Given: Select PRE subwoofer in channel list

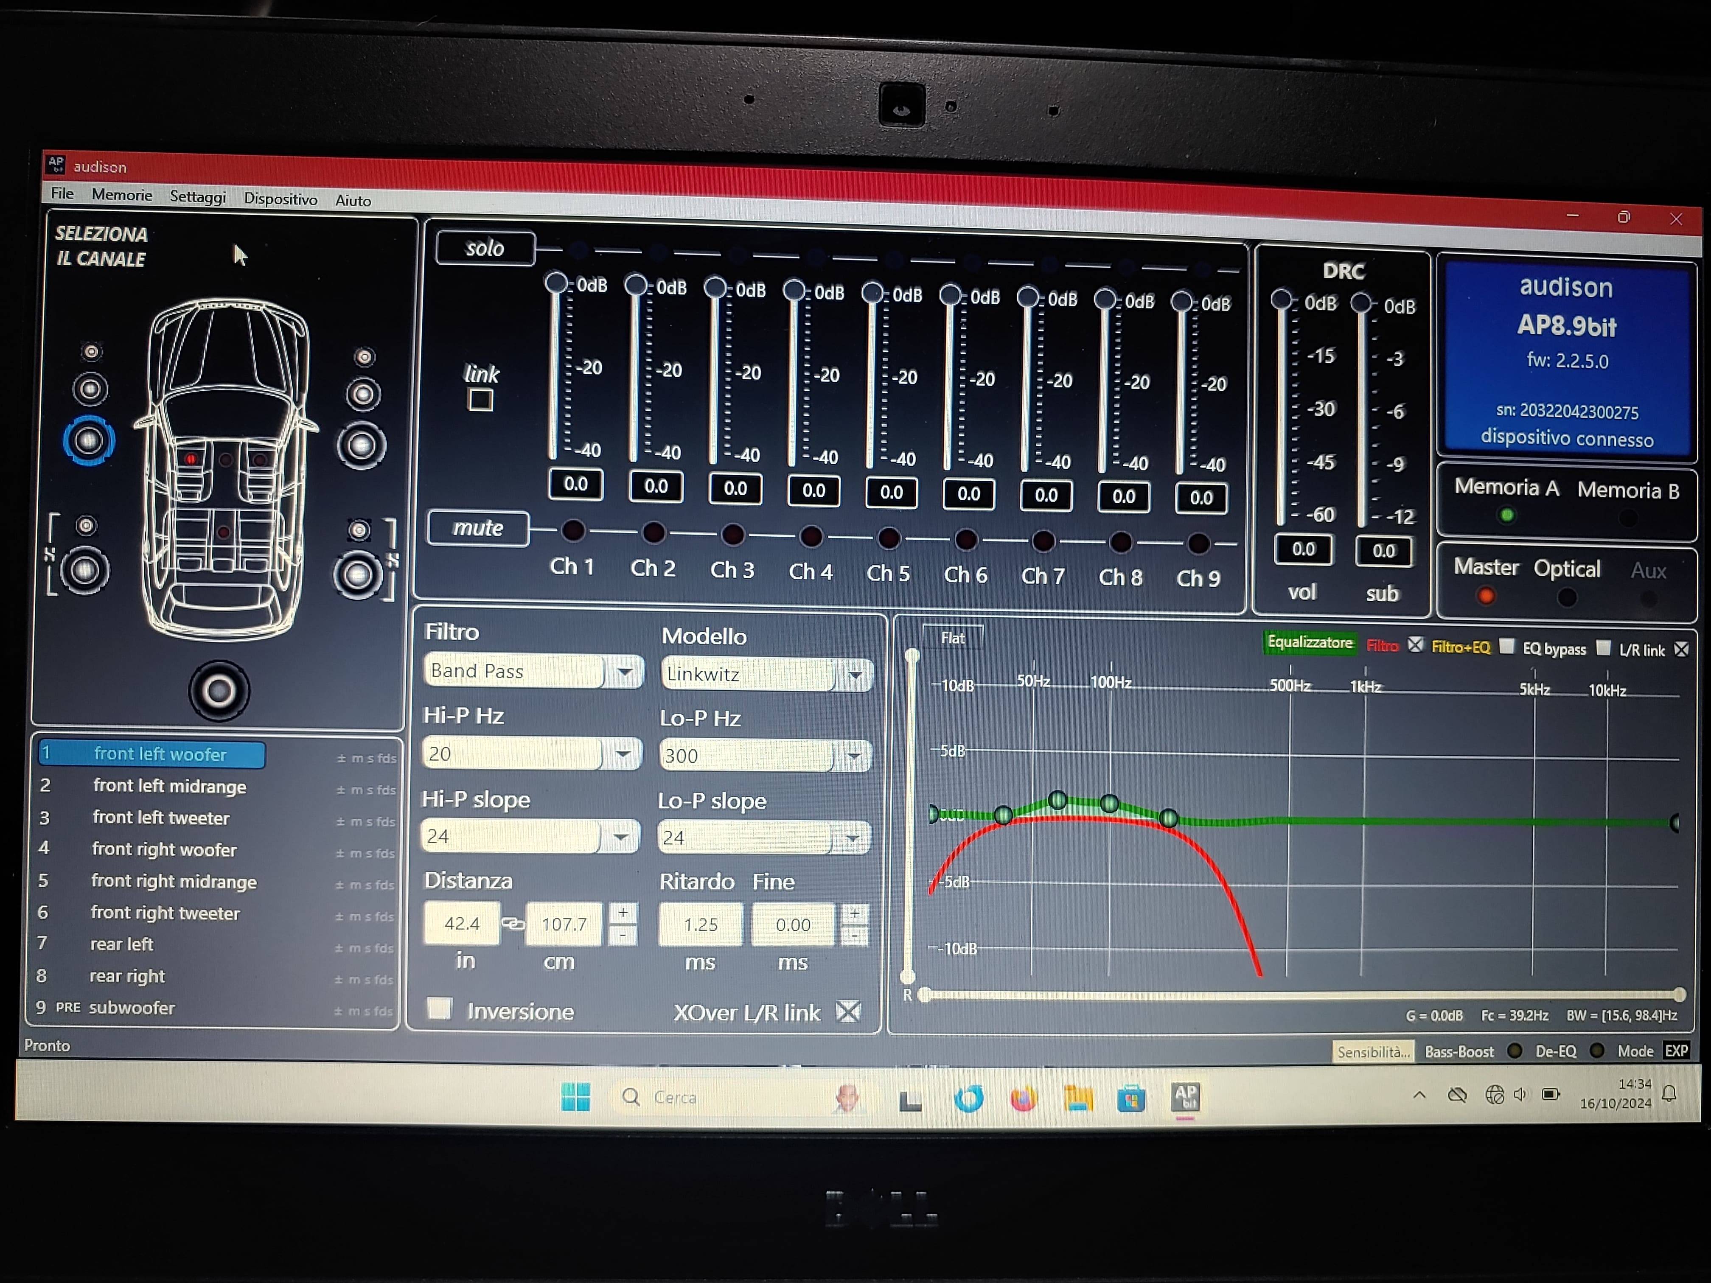Looking at the screenshot, I should click(x=214, y=1008).
